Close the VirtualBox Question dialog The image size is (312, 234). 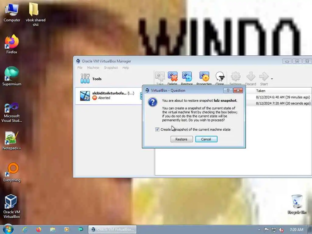point(238,90)
